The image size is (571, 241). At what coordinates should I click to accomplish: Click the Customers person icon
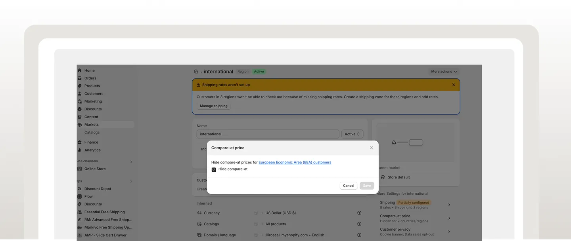click(80, 94)
